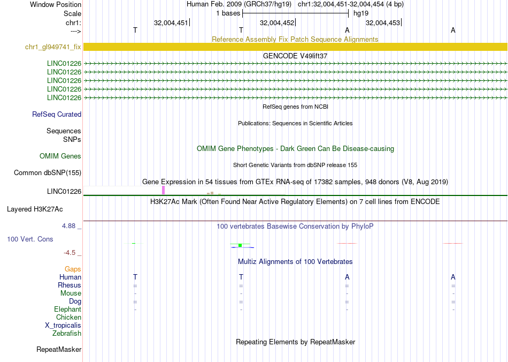
Task: Click the RepeatMasker track label
Action: 59,349
